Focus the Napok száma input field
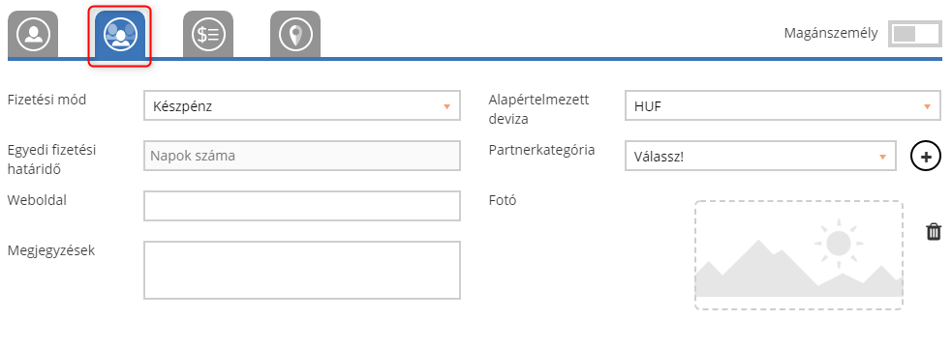 302,157
